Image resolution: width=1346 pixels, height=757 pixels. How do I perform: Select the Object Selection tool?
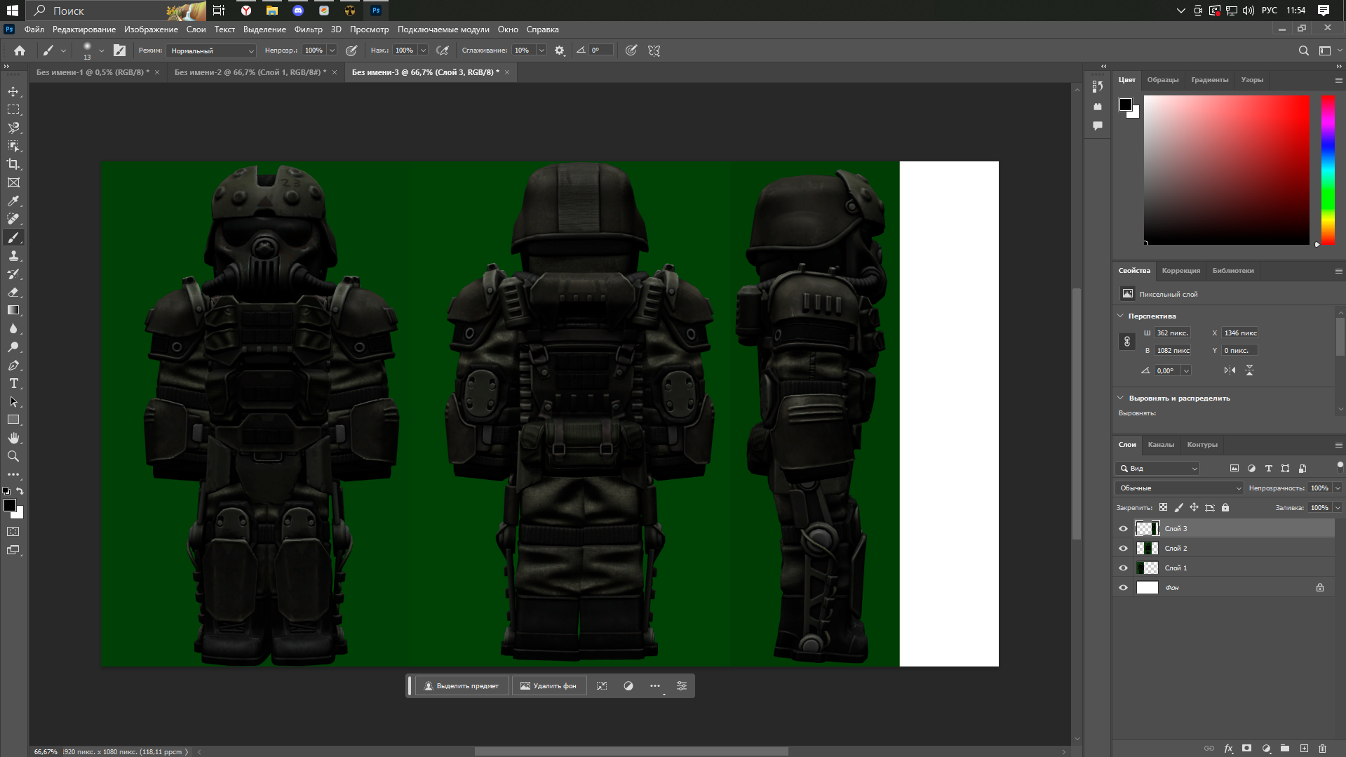point(13,146)
